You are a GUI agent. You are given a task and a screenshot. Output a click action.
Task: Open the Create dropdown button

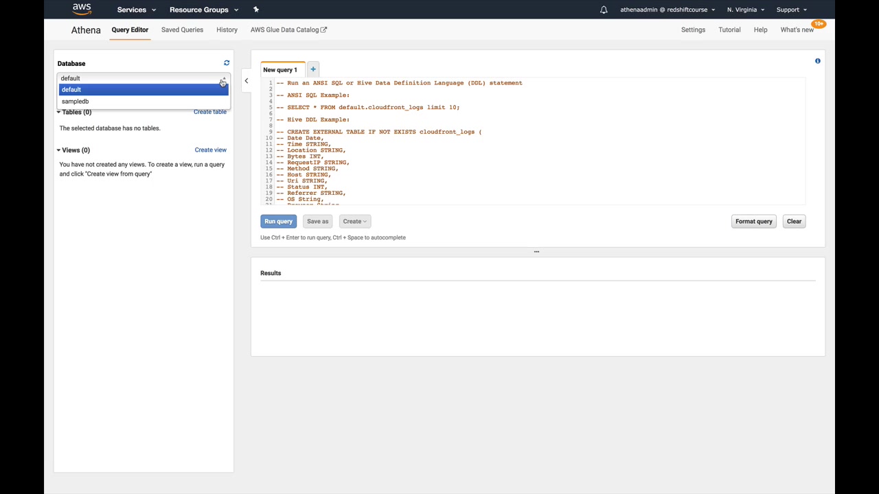point(354,222)
